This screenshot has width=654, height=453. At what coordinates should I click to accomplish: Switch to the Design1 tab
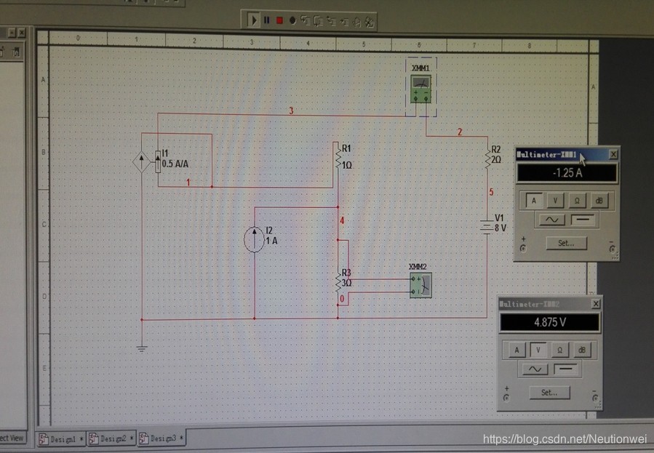[61, 439]
